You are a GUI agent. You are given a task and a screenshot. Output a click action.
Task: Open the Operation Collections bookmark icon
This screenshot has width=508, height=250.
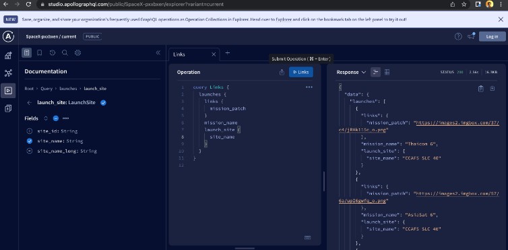(40, 52)
